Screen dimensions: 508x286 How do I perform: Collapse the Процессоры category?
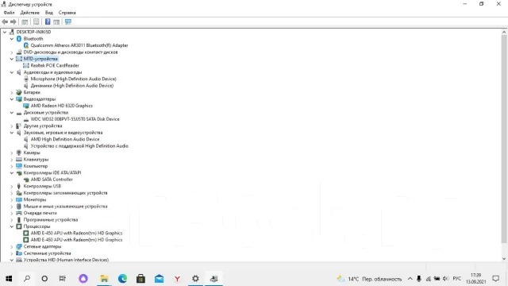point(12,226)
